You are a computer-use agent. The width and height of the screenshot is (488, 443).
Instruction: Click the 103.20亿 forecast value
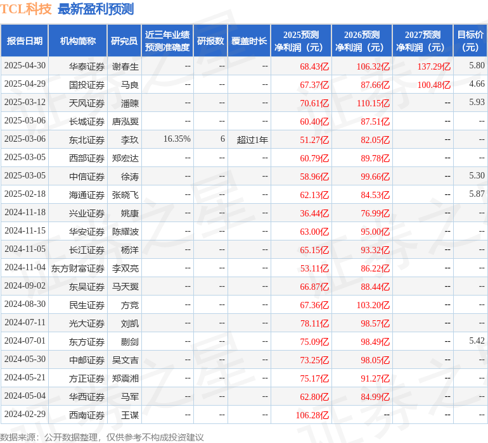[x=373, y=305]
